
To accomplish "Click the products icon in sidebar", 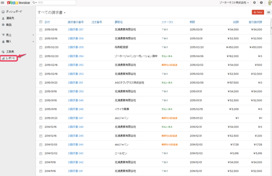I will click(x=3, y=25).
